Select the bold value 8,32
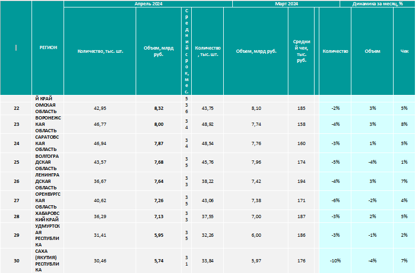Screen dimensions: 416x273 point(159,108)
